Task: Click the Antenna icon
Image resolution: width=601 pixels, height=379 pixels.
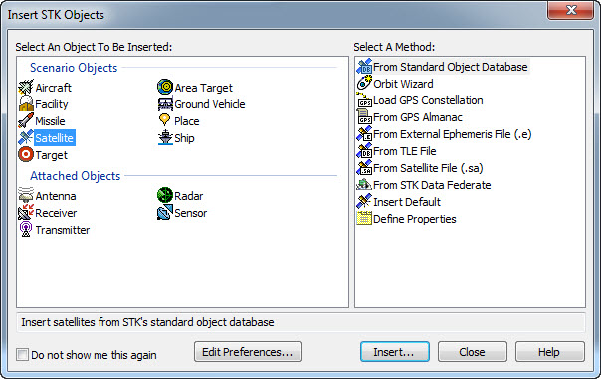Action: (x=26, y=195)
